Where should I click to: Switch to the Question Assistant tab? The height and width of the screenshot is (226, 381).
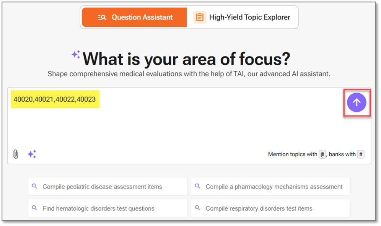[x=134, y=17]
